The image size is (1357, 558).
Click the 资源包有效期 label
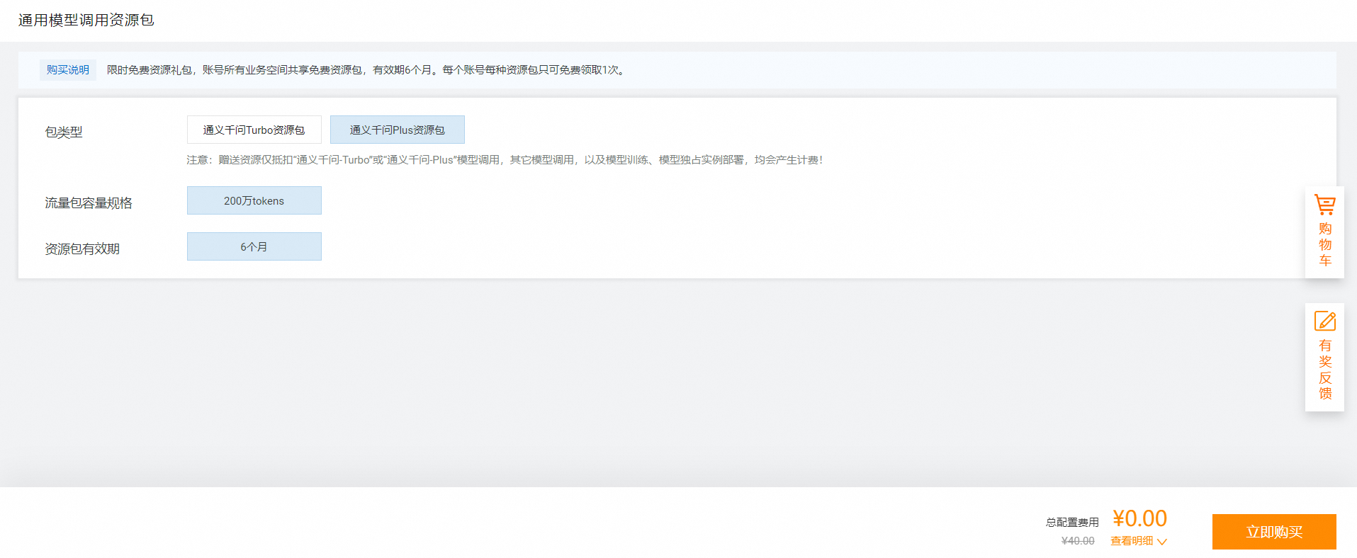point(82,249)
